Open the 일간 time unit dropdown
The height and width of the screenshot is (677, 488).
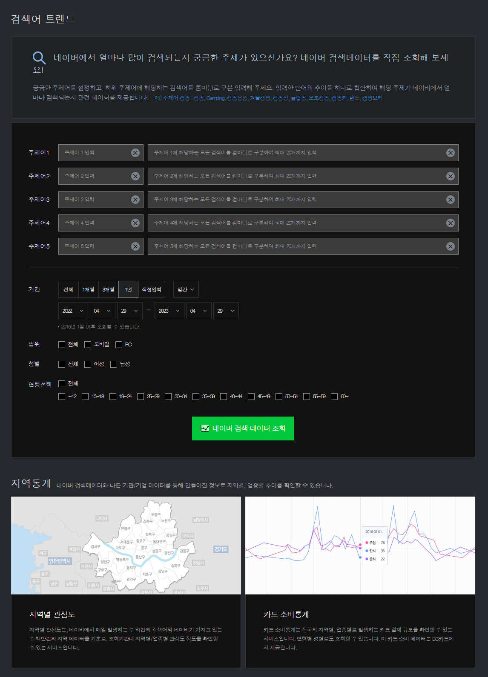[186, 289]
